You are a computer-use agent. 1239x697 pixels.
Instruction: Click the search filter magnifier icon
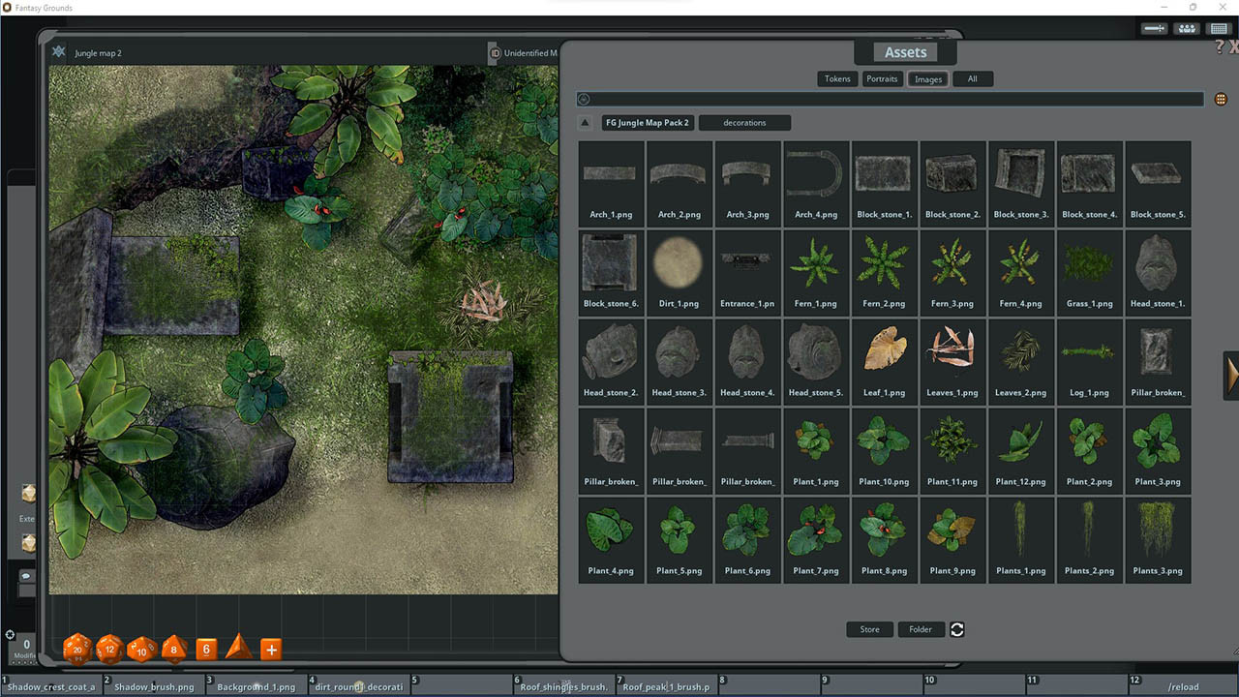(x=584, y=99)
